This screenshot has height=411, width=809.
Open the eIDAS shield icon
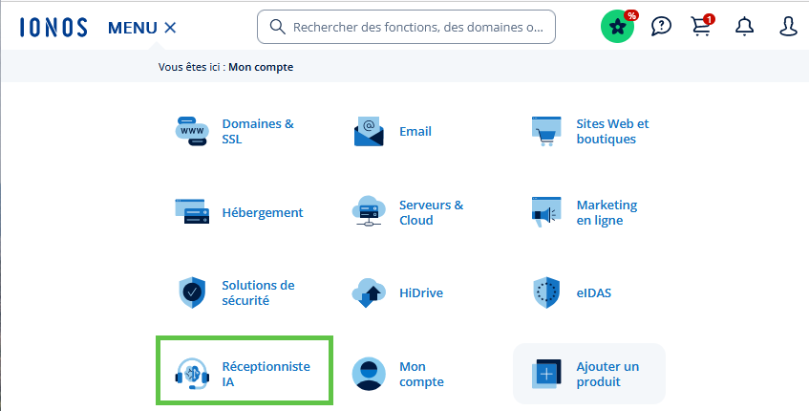pyautogui.click(x=545, y=292)
